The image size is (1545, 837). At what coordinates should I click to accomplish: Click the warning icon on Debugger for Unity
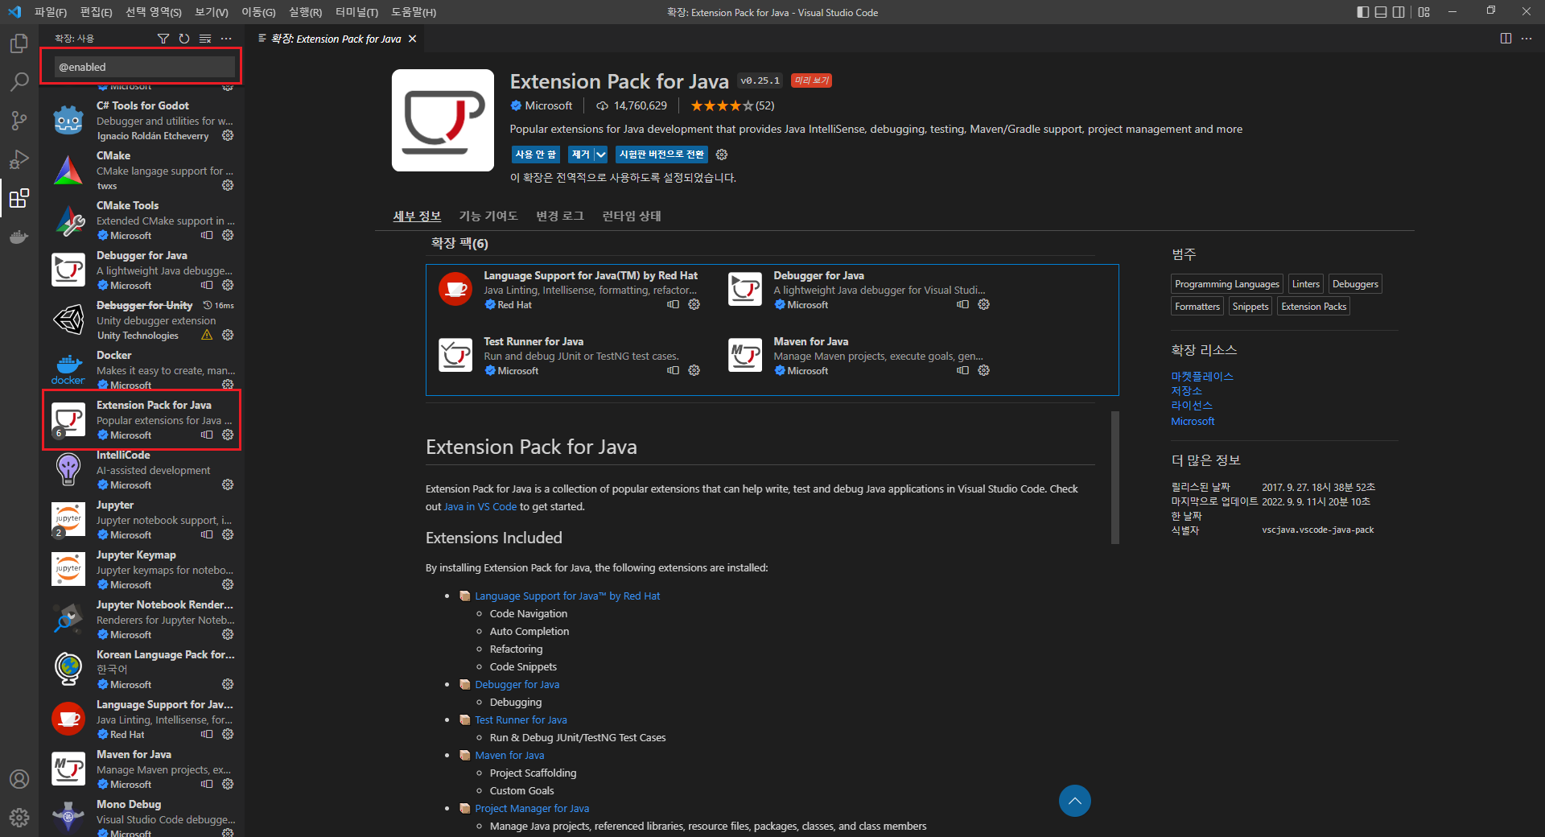207,335
